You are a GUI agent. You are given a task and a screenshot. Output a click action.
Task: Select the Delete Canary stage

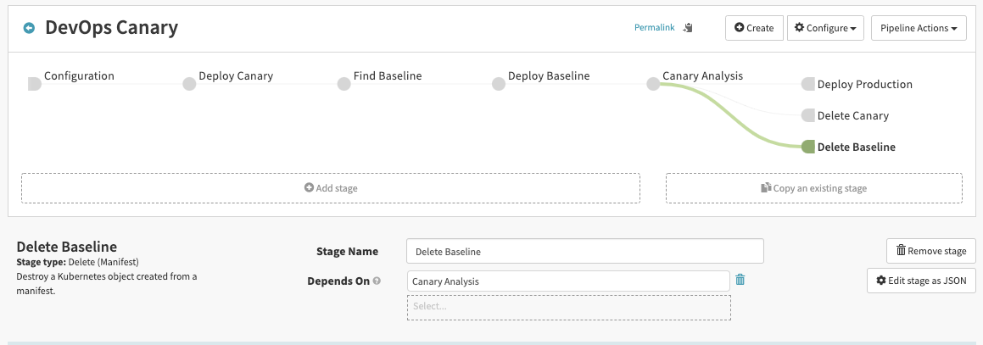pyautogui.click(x=852, y=115)
